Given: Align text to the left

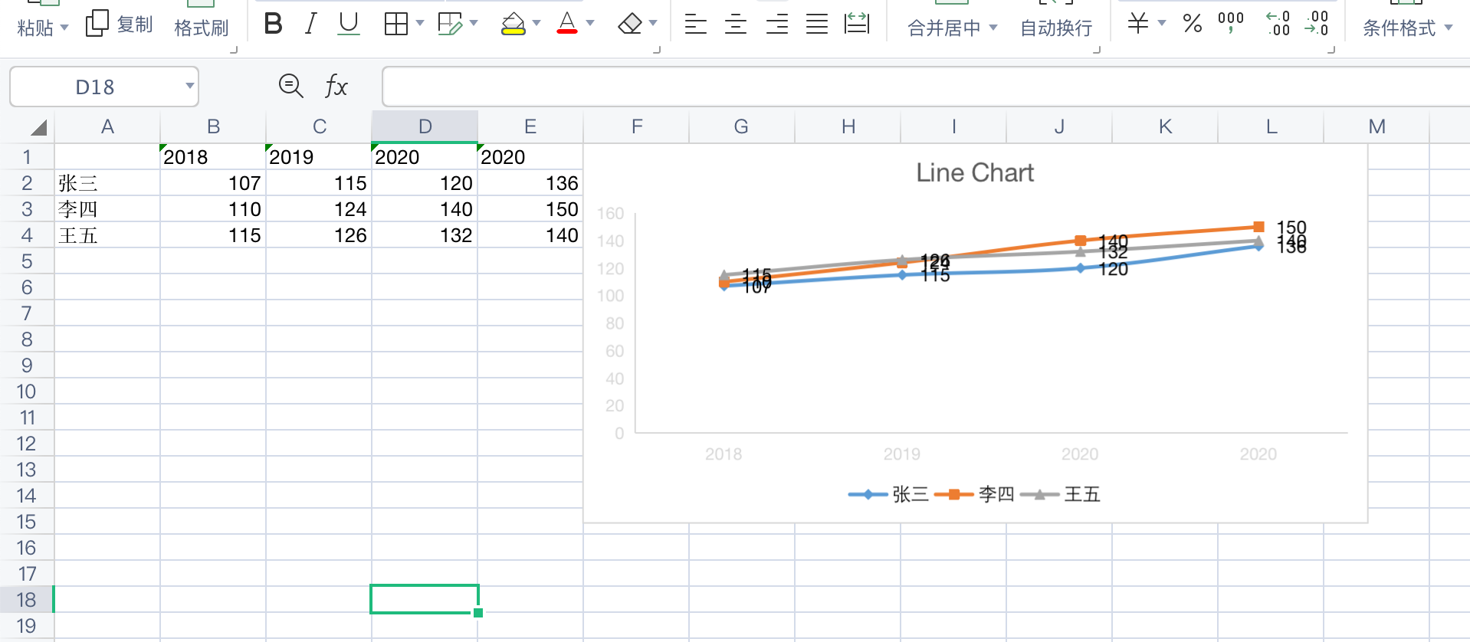Looking at the screenshot, I should tap(695, 24).
